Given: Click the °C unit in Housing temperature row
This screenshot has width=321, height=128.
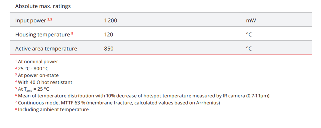Looking at the screenshot, I should (249, 35).
